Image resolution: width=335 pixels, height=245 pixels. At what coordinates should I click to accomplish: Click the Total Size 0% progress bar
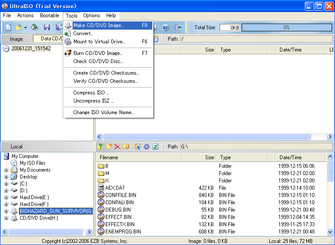287,27
